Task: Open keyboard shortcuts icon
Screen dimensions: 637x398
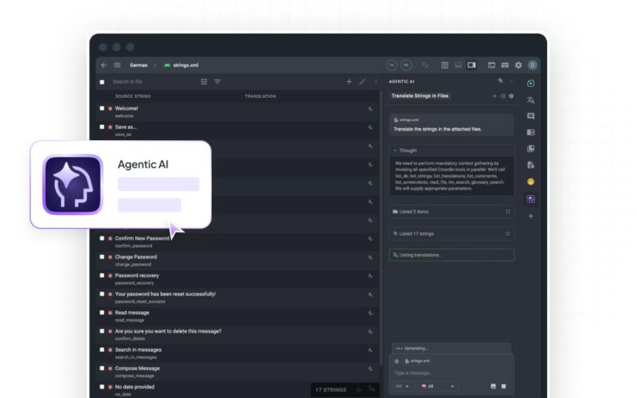Action: (505, 65)
